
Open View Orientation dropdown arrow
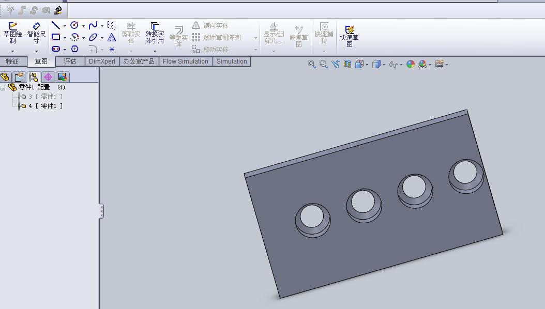367,65
